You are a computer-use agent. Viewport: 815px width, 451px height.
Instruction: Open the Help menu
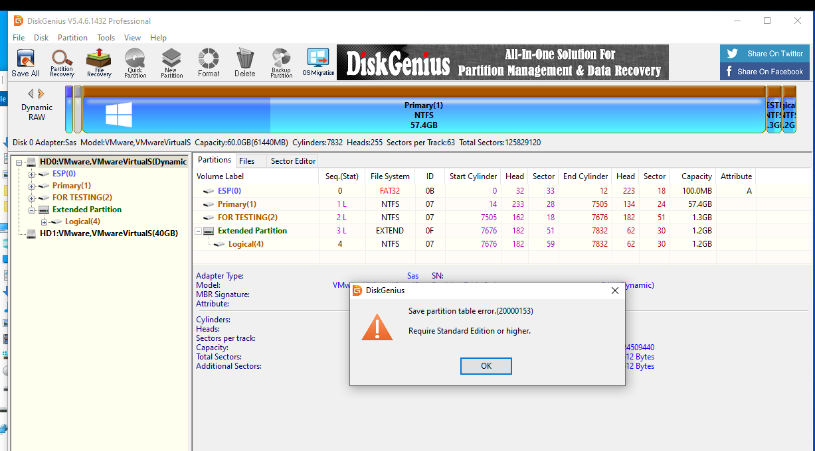pos(158,38)
